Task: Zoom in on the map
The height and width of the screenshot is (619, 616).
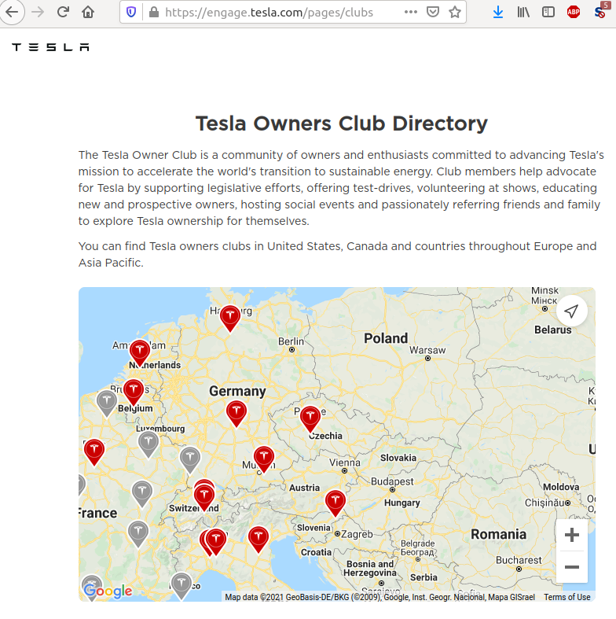Action: point(572,536)
